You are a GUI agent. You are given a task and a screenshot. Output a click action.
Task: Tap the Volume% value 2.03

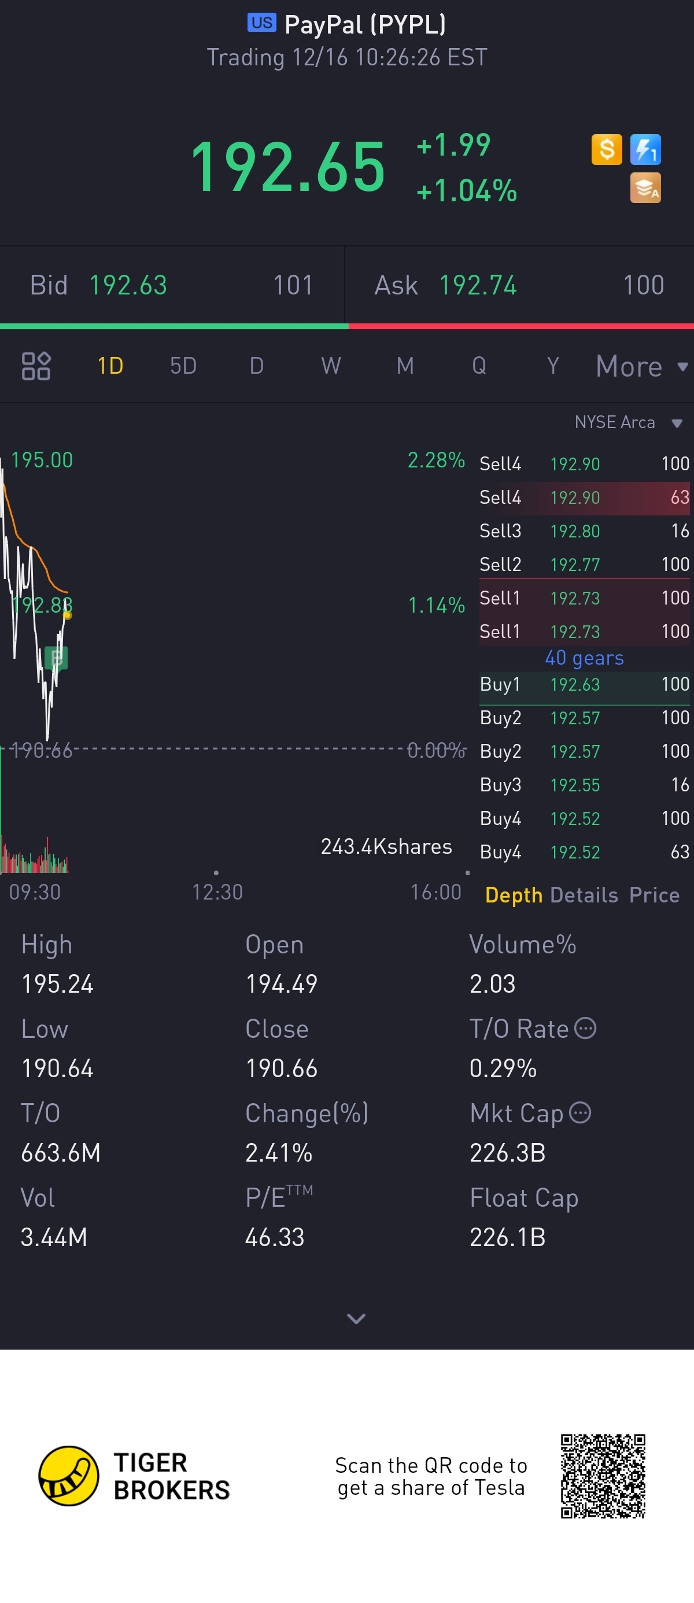tap(493, 984)
